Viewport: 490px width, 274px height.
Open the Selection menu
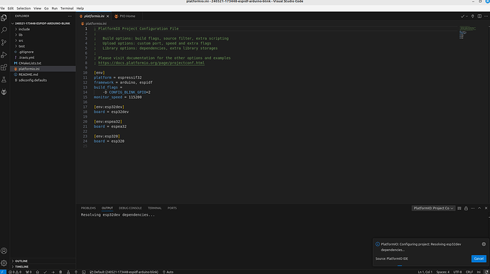click(23, 9)
